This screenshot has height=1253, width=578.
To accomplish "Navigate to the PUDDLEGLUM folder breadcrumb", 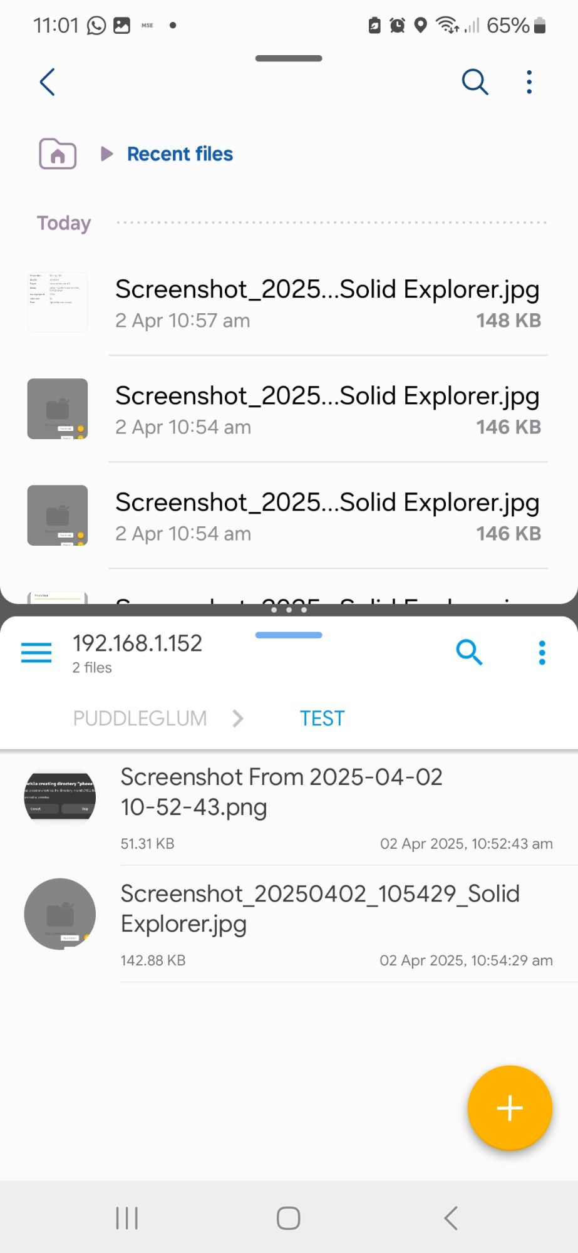I will (x=140, y=718).
